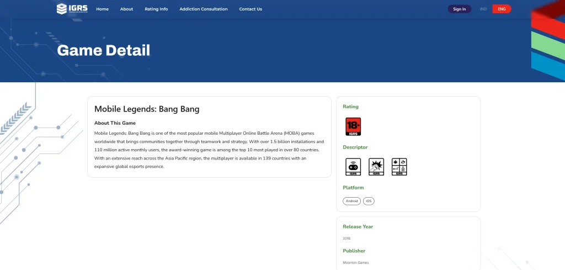Switch language to ENG

502,9
